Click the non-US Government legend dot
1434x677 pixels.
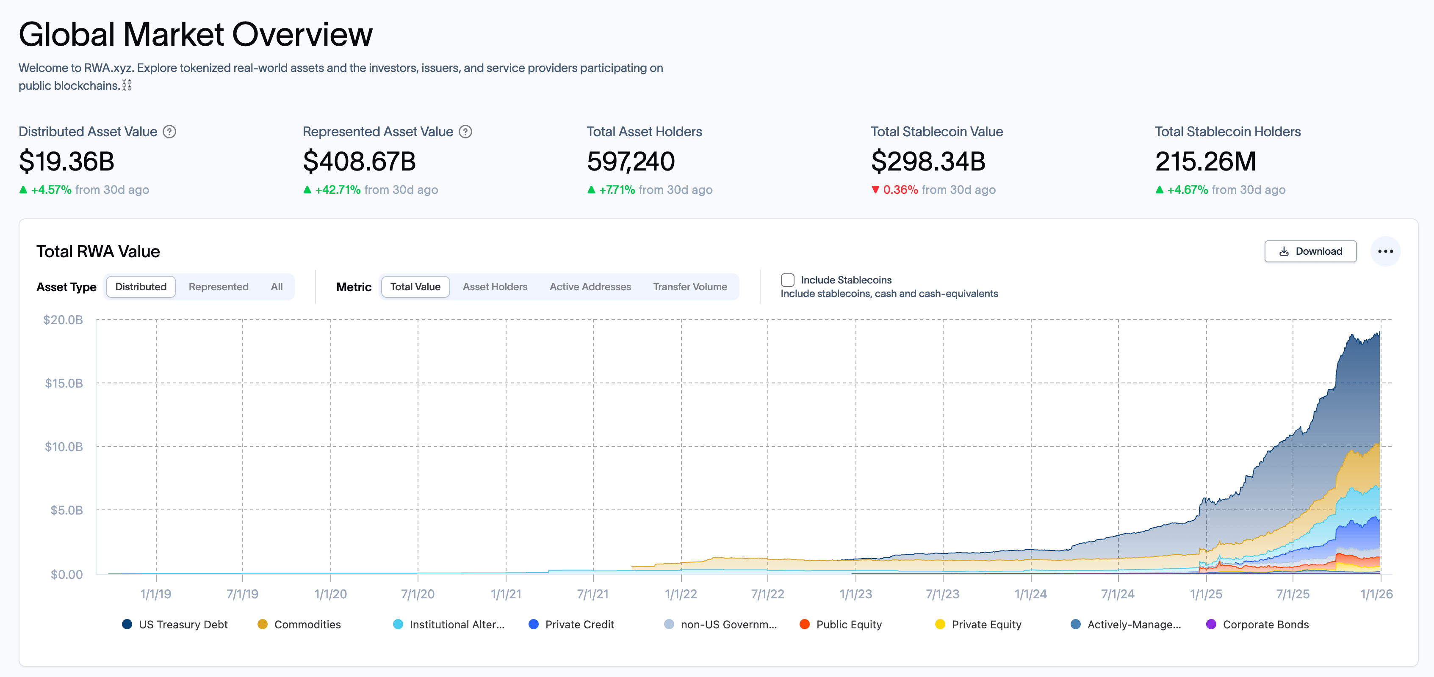[x=669, y=624]
